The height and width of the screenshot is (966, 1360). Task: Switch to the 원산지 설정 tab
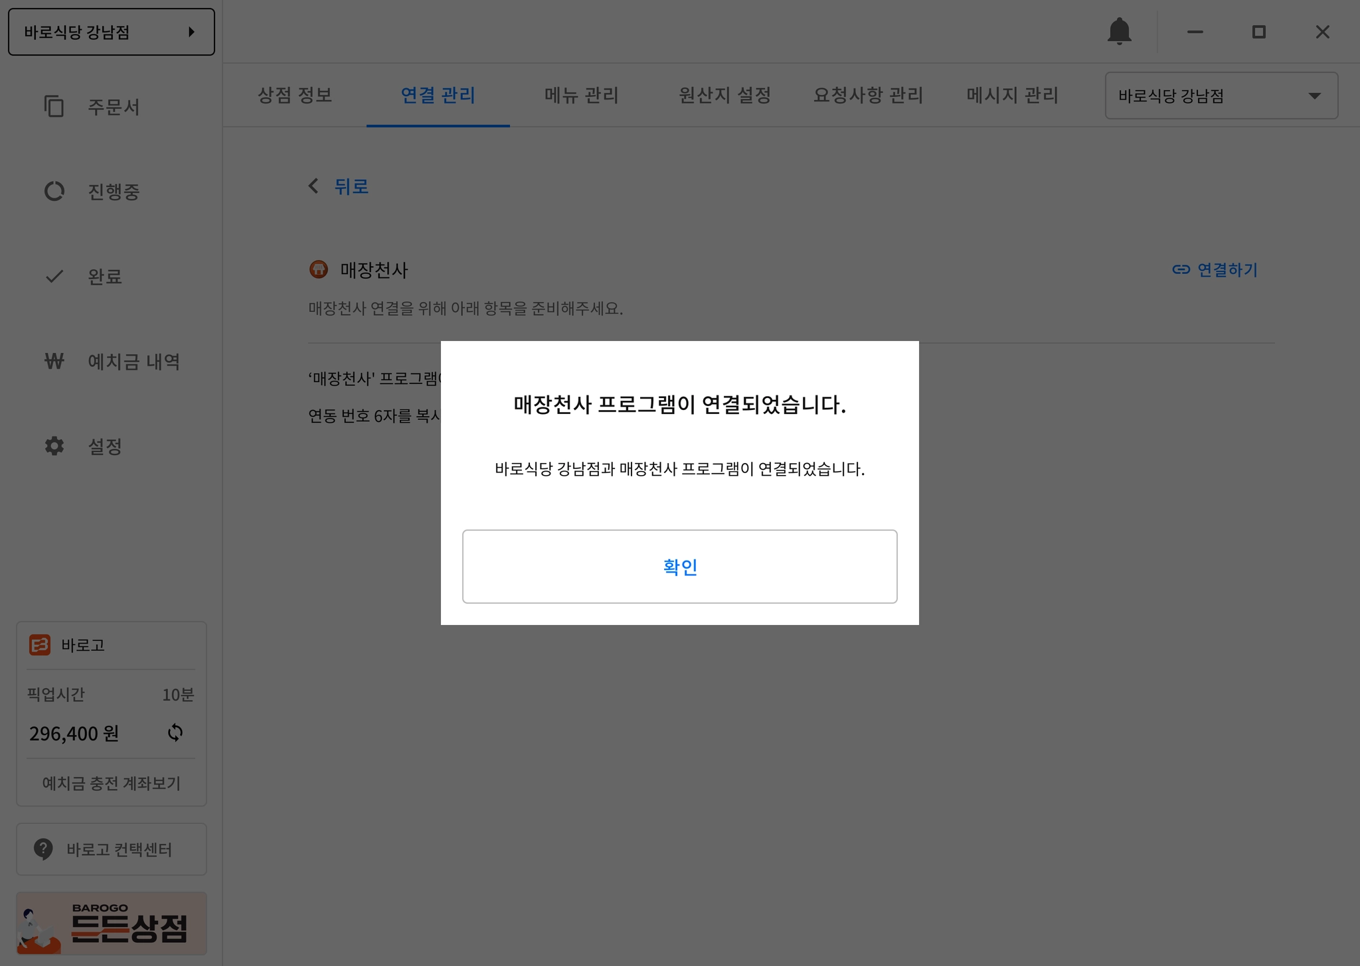(724, 95)
